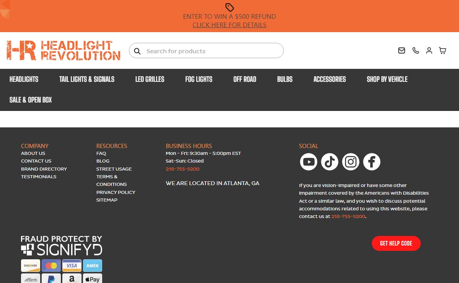Viewport: 459px width, 283px height.
Task: Click the price tag icon in the banner
Action: pos(229,7)
